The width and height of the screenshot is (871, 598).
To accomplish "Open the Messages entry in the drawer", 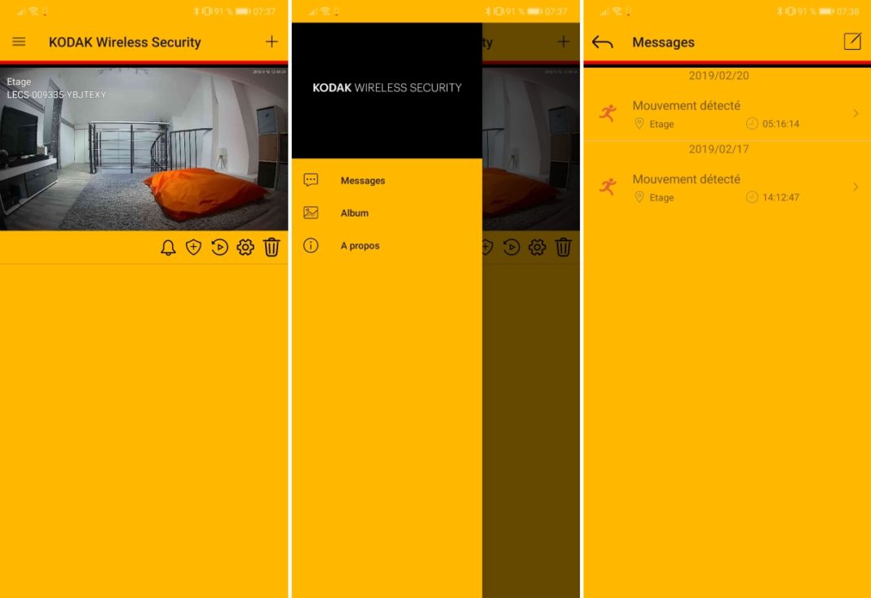I will [x=387, y=180].
